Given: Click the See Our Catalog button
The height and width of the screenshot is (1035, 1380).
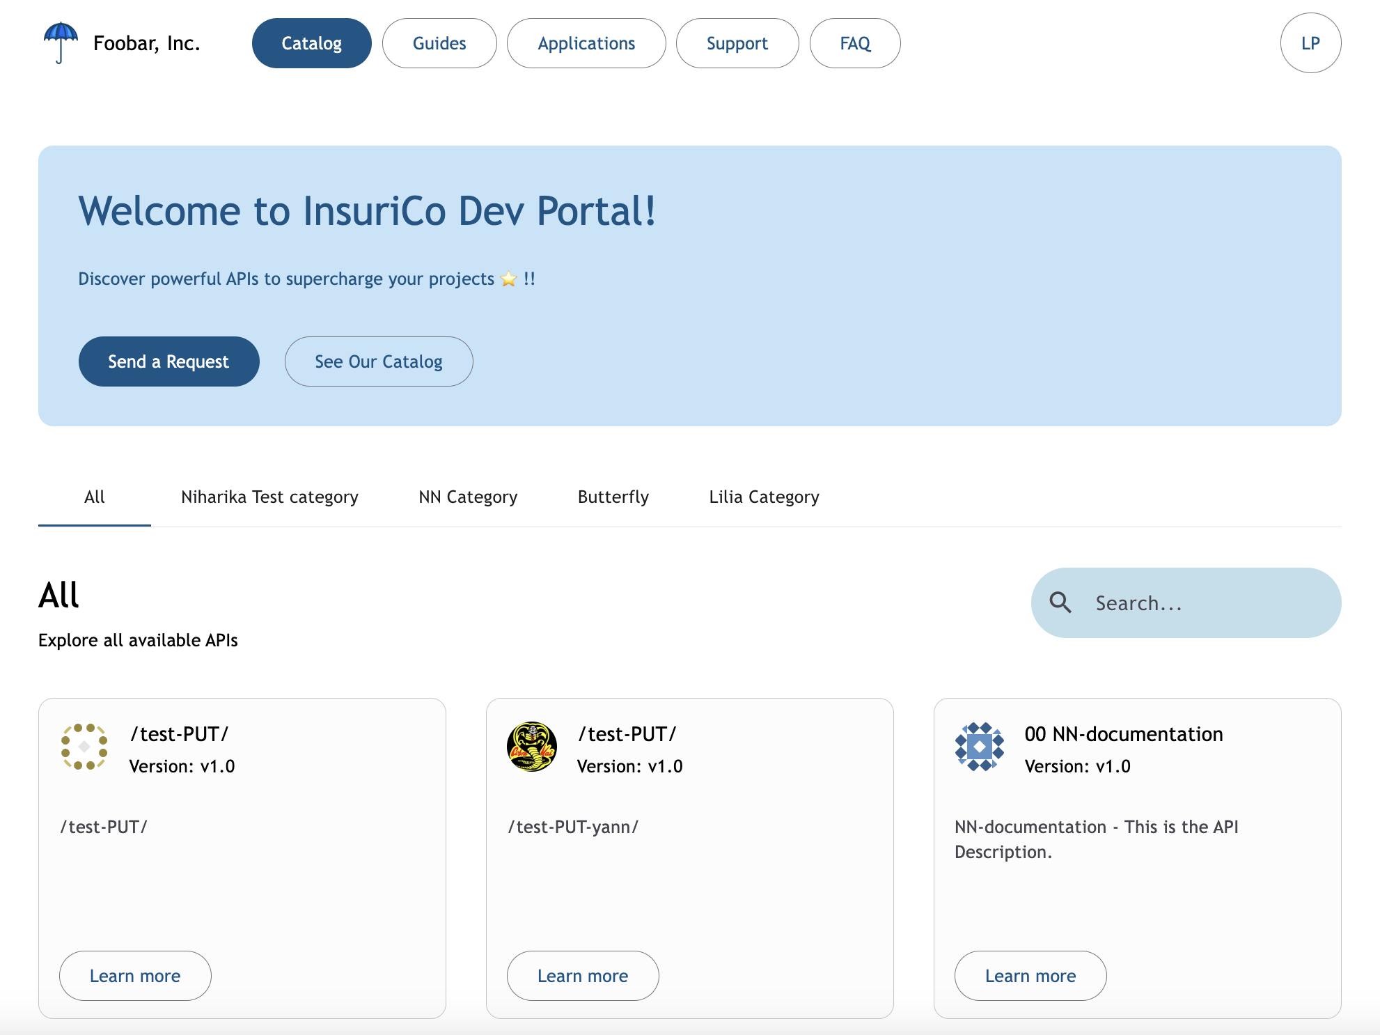Looking at the screenshot, I should point(379,361).
